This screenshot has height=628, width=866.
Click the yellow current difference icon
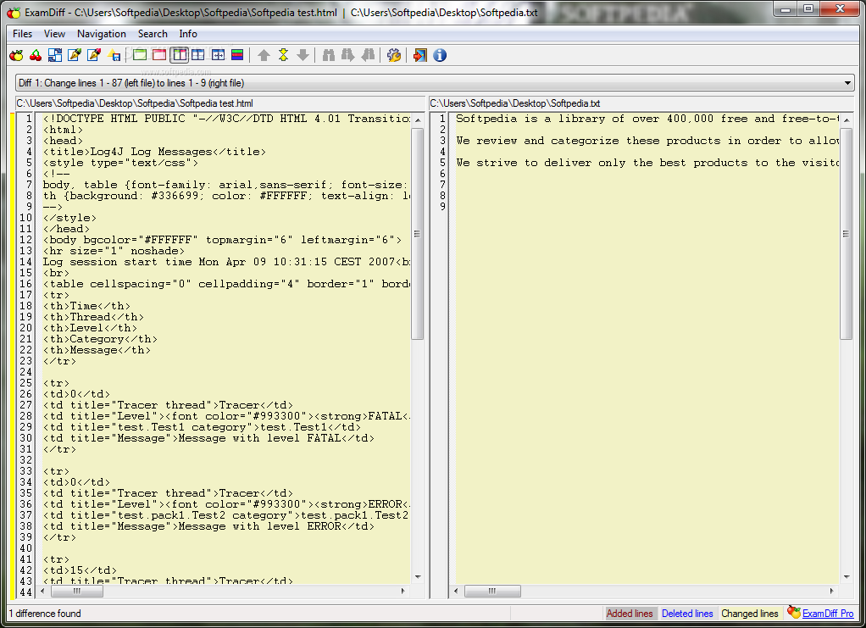click(283, 55)
